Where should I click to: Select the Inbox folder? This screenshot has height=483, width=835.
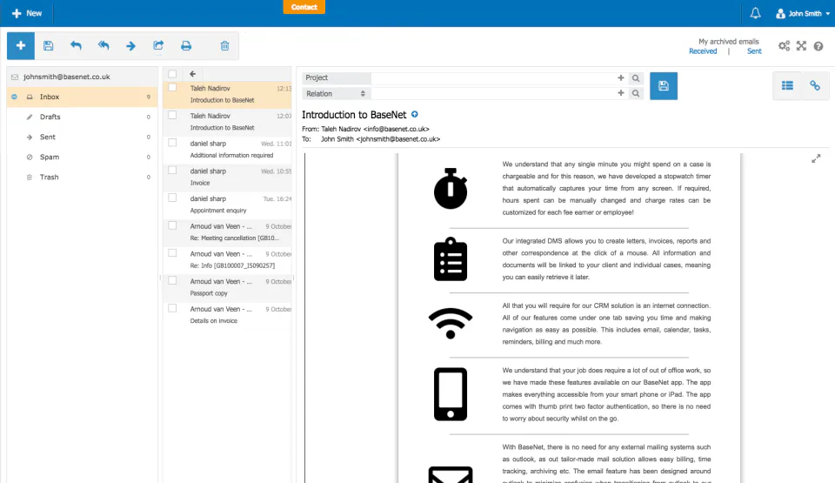coord(82,97)
